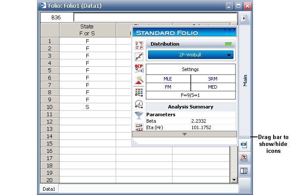
Task: Open the gauge-shaped tool icon
Action: 139,103
